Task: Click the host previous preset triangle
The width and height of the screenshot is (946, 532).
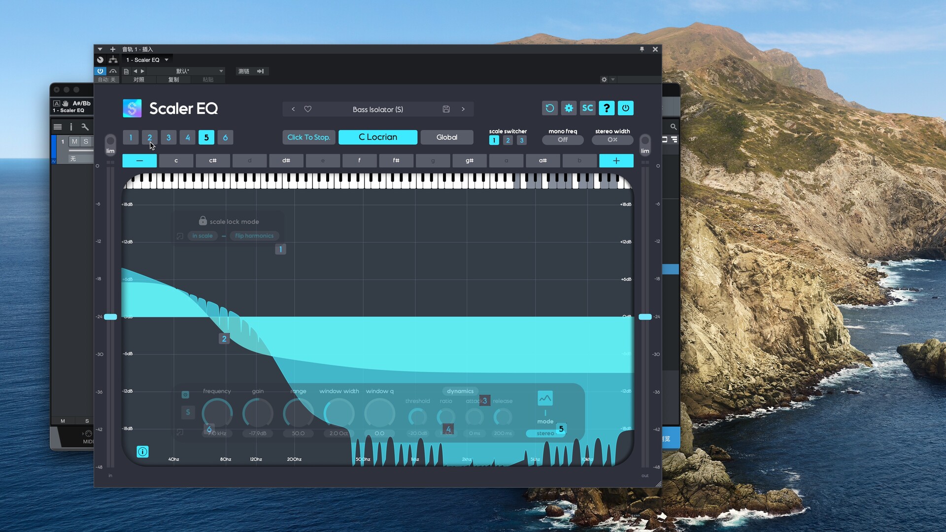Action: (x=135, y=71)
